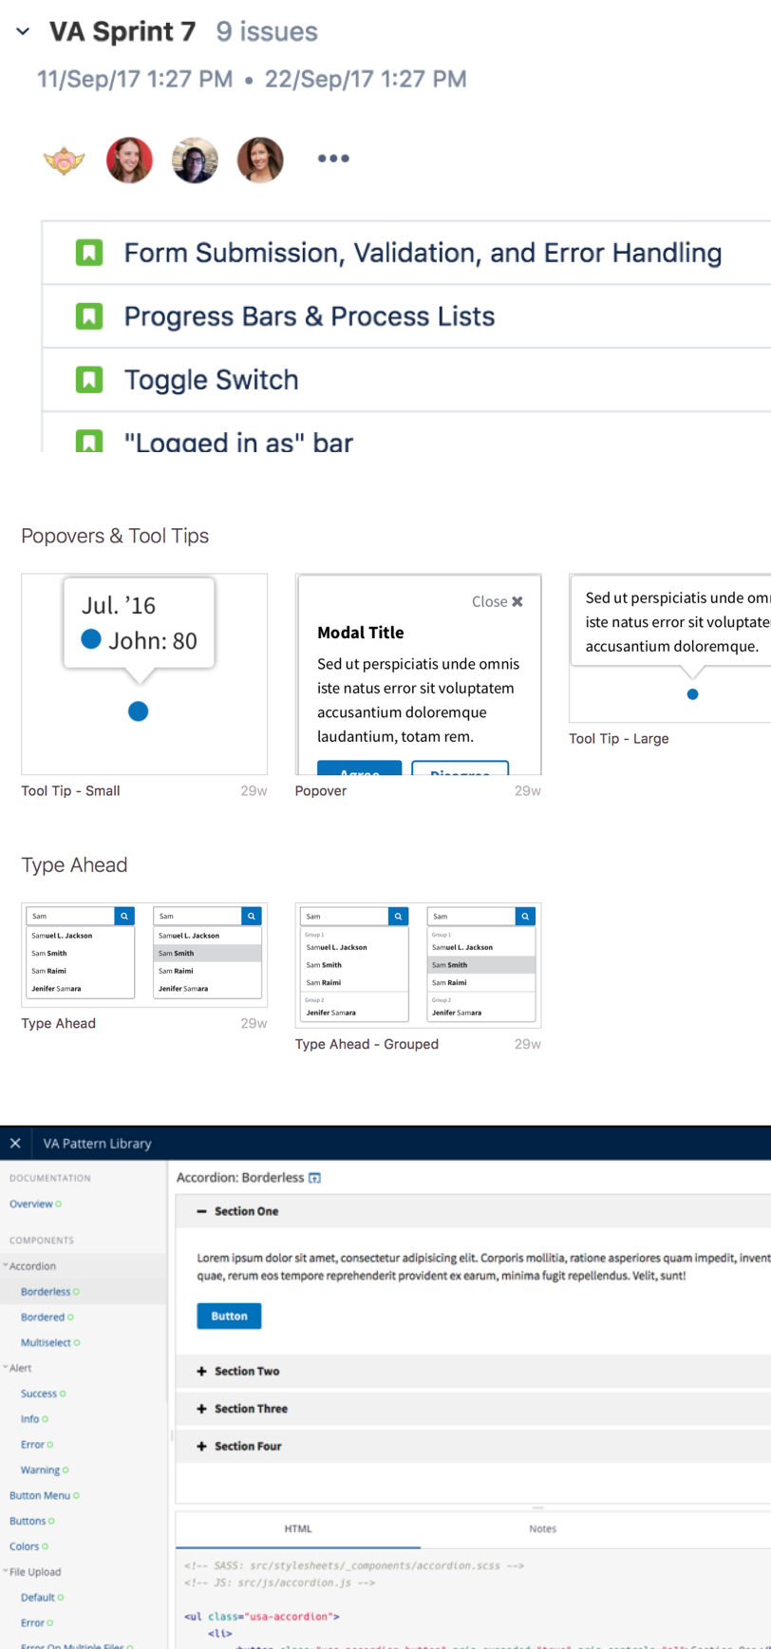Click story icon beside Progress Bars issue
This screenshot has height=1649, width=771.
coord(88,316)
